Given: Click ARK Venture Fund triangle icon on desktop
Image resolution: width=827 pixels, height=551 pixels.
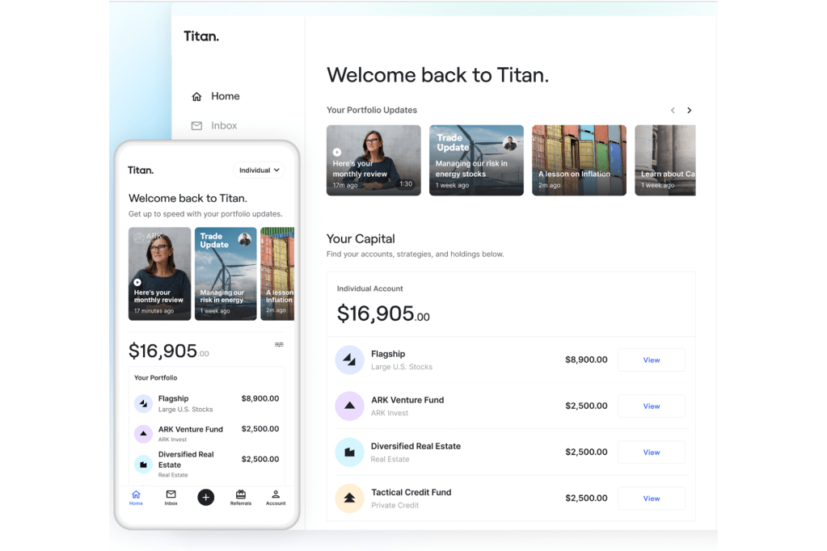Looking at the screenshot, I should pos(350,406).
